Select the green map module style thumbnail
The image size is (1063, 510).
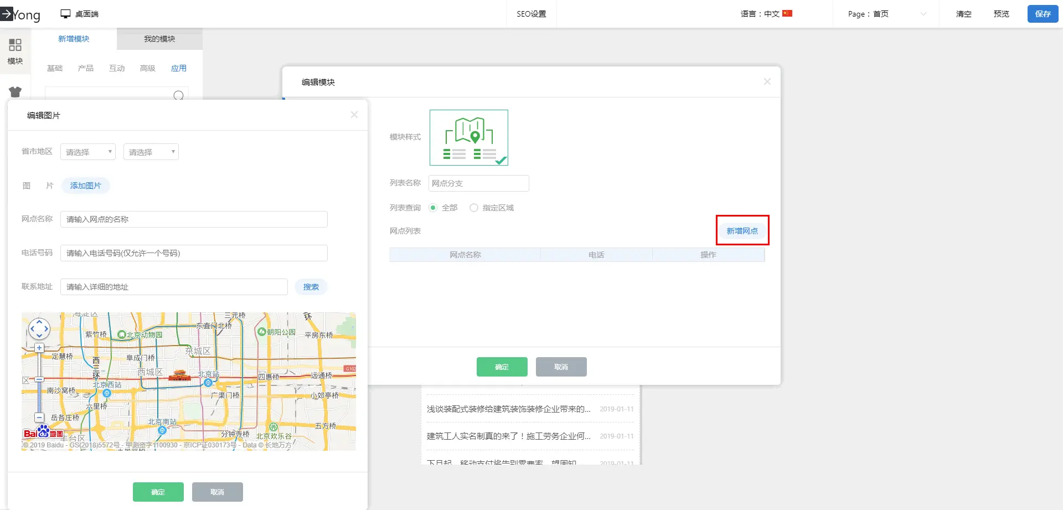click(468, 137)
